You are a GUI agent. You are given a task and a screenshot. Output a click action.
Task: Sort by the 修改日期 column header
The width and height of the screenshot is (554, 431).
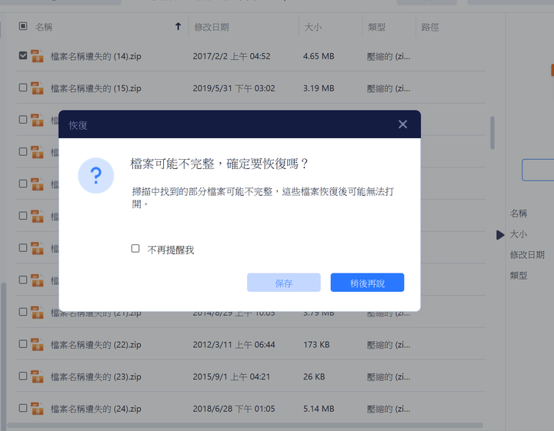click(x=212, y=27)
